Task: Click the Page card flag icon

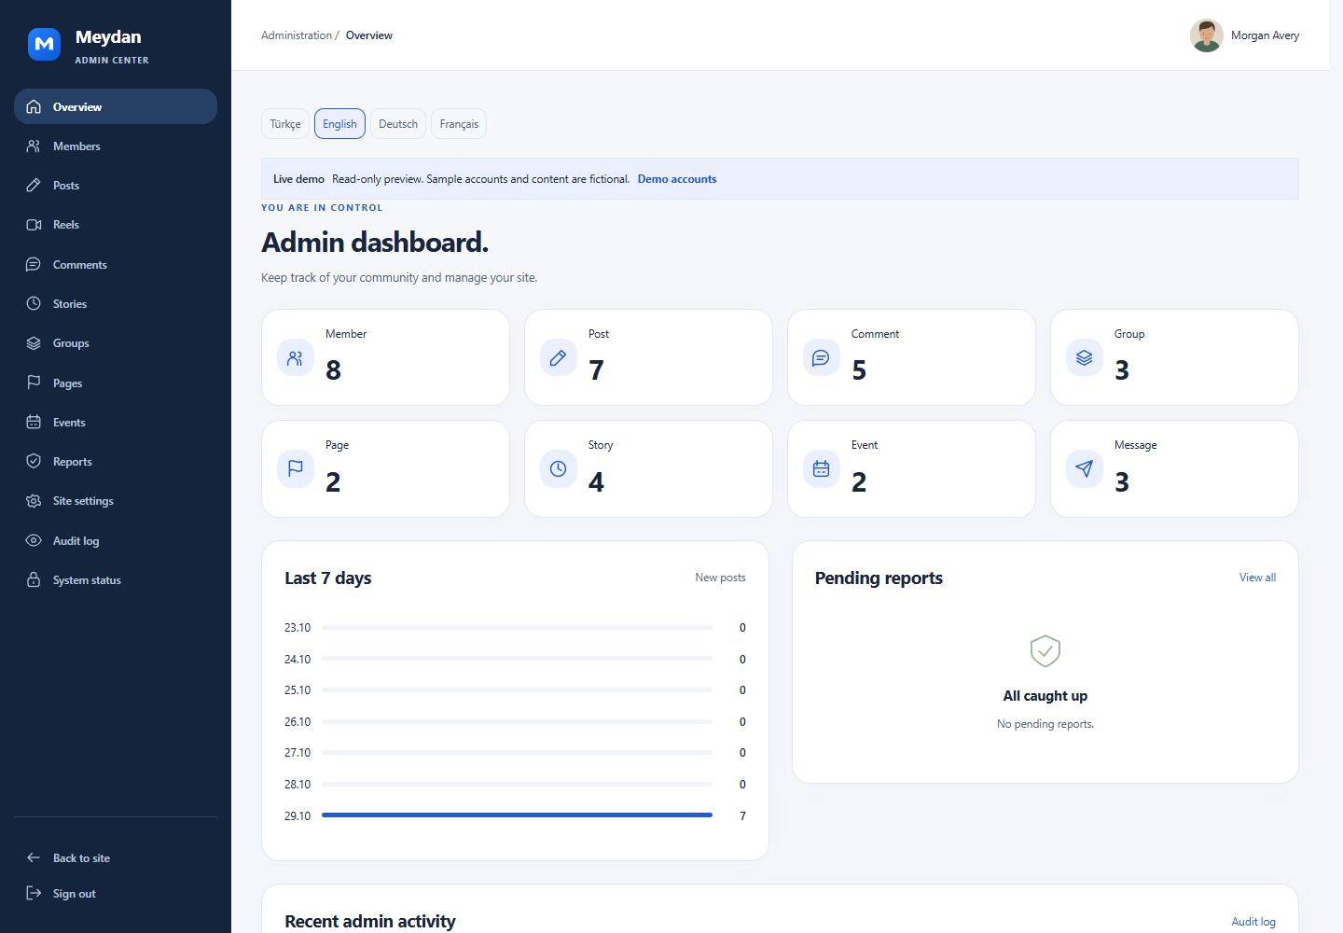Action: click(296, 469)
